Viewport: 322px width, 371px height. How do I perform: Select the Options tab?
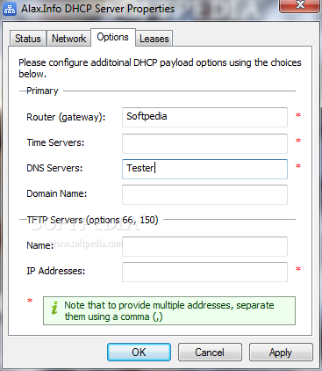click(113, 37)
